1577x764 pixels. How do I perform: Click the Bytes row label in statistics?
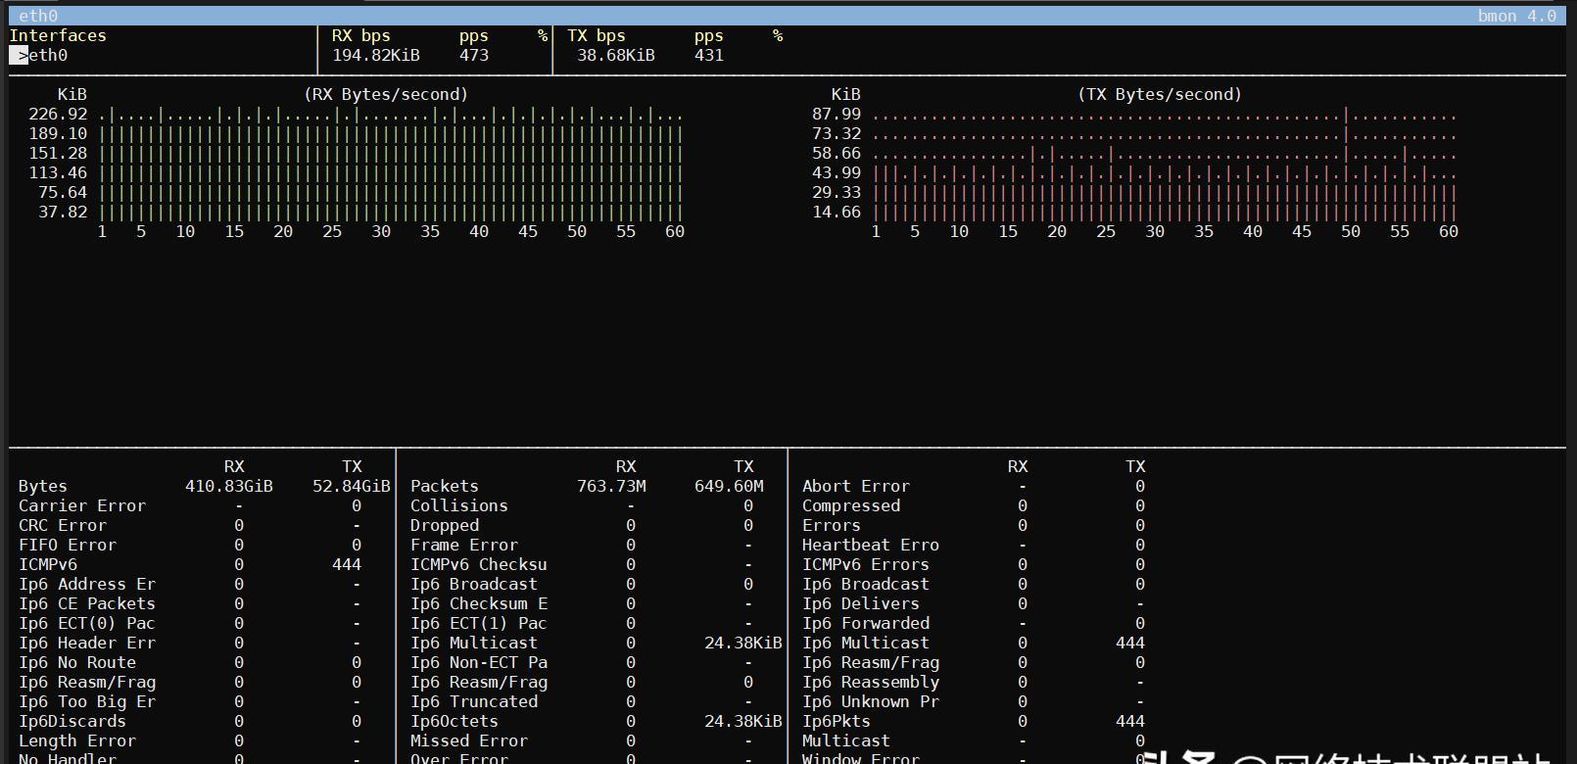coord(43,487)
